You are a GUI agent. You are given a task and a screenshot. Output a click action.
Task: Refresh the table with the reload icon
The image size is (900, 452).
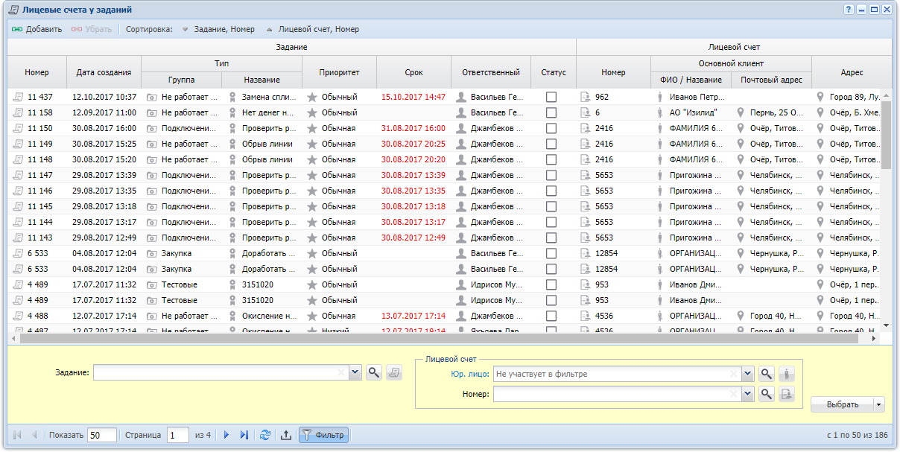265,435
